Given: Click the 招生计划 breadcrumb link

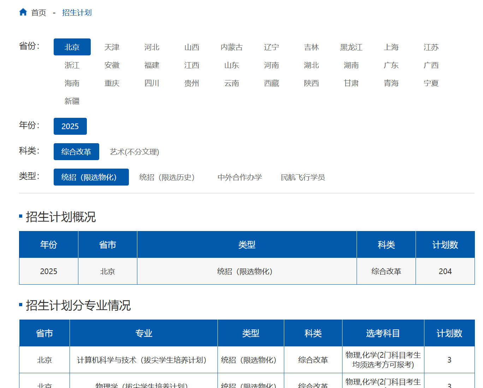Looking at the screenshot, I should (x=77, y=13).
